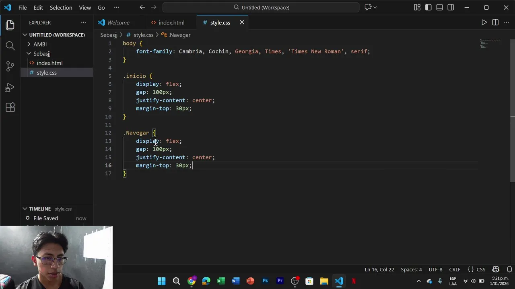Click the editor minimap preview
The height and width of the screenshot is (289, 515).
pos(490,44)
